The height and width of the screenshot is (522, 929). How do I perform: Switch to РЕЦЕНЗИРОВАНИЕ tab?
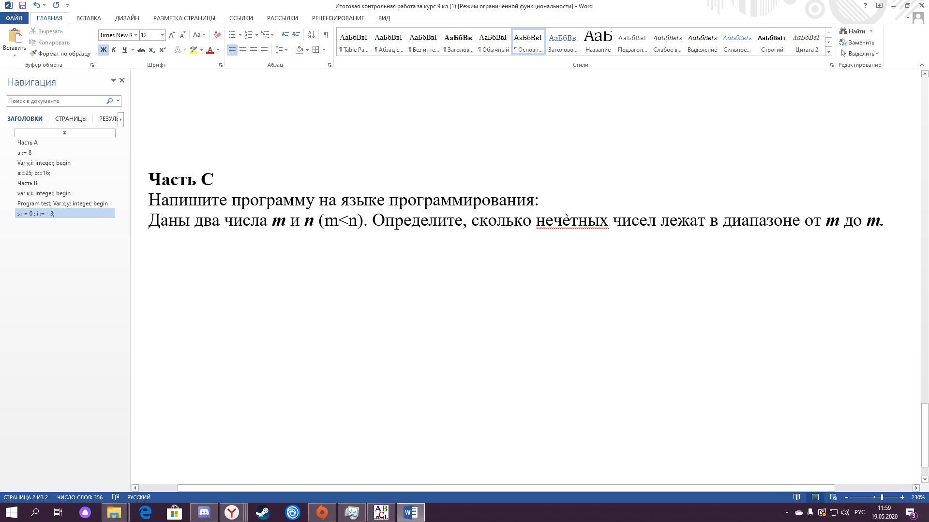point(338,18)
